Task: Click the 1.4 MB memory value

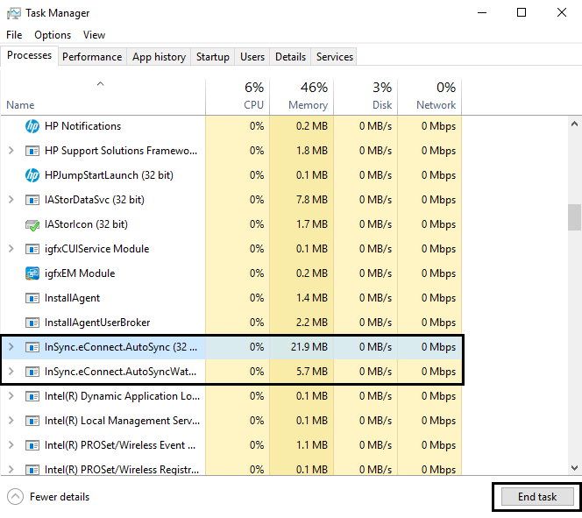Action: pyautogui.click(x=312, y=298)
